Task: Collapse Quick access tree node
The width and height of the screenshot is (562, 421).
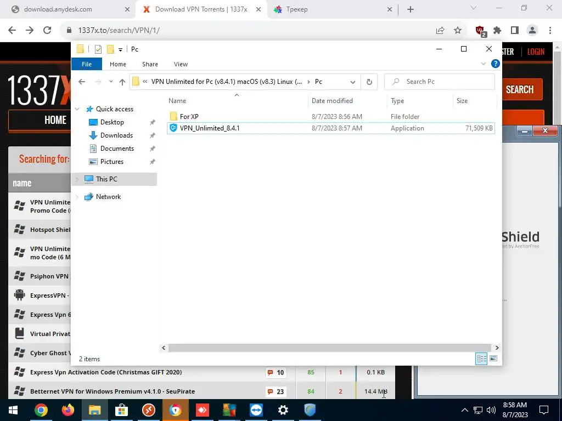Action: [77, 109]
